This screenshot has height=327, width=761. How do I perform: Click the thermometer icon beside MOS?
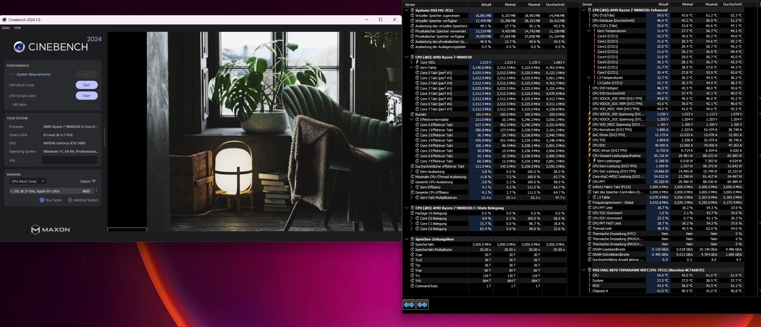point(590,286)
